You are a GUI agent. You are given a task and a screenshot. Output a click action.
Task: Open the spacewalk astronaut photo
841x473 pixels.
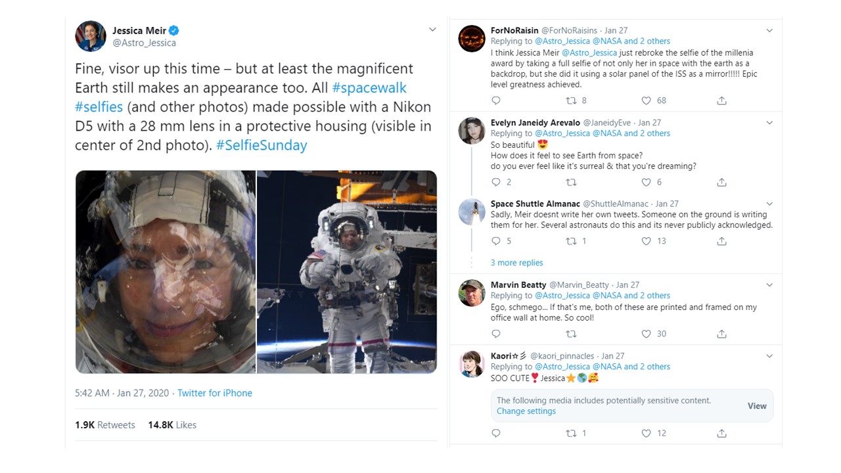click(x=347, y=272)
